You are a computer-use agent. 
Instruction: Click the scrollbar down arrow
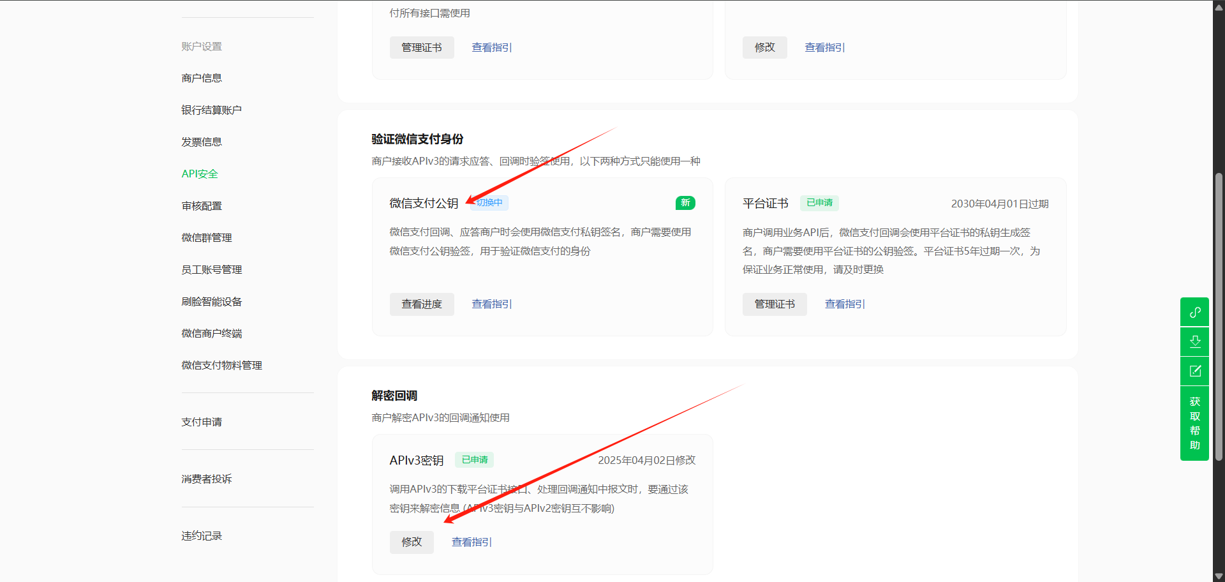tap(1219, 576)
